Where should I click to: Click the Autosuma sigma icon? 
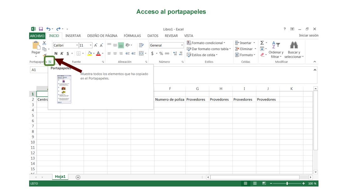click(262, 43)
